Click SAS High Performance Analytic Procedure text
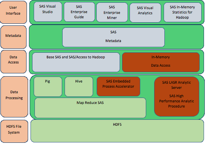 pos(177,101)
